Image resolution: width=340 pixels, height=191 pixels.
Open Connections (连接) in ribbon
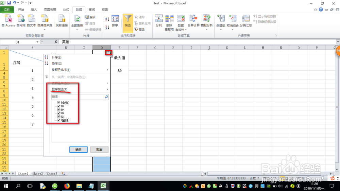pos(90,17)
